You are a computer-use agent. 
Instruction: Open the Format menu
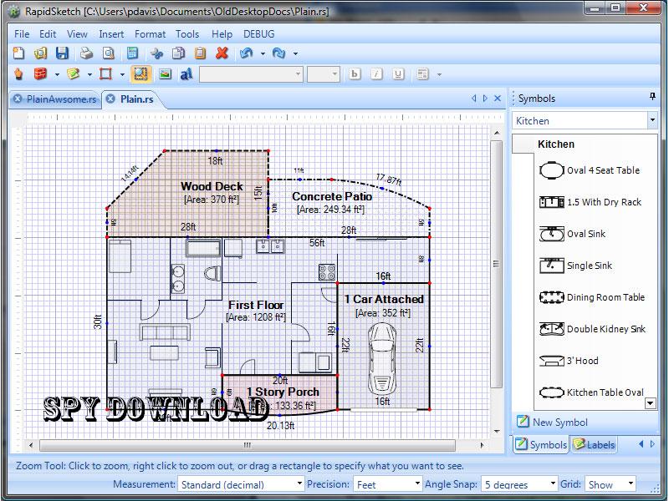coord(150,34)
